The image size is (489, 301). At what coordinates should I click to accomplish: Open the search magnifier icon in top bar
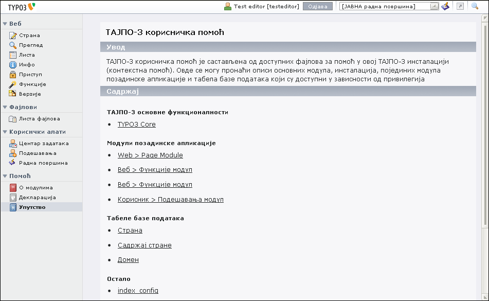tap(475, 6)
